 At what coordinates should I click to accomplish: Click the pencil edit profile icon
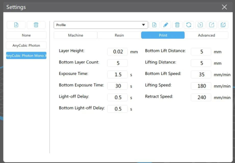click(166, 25)
